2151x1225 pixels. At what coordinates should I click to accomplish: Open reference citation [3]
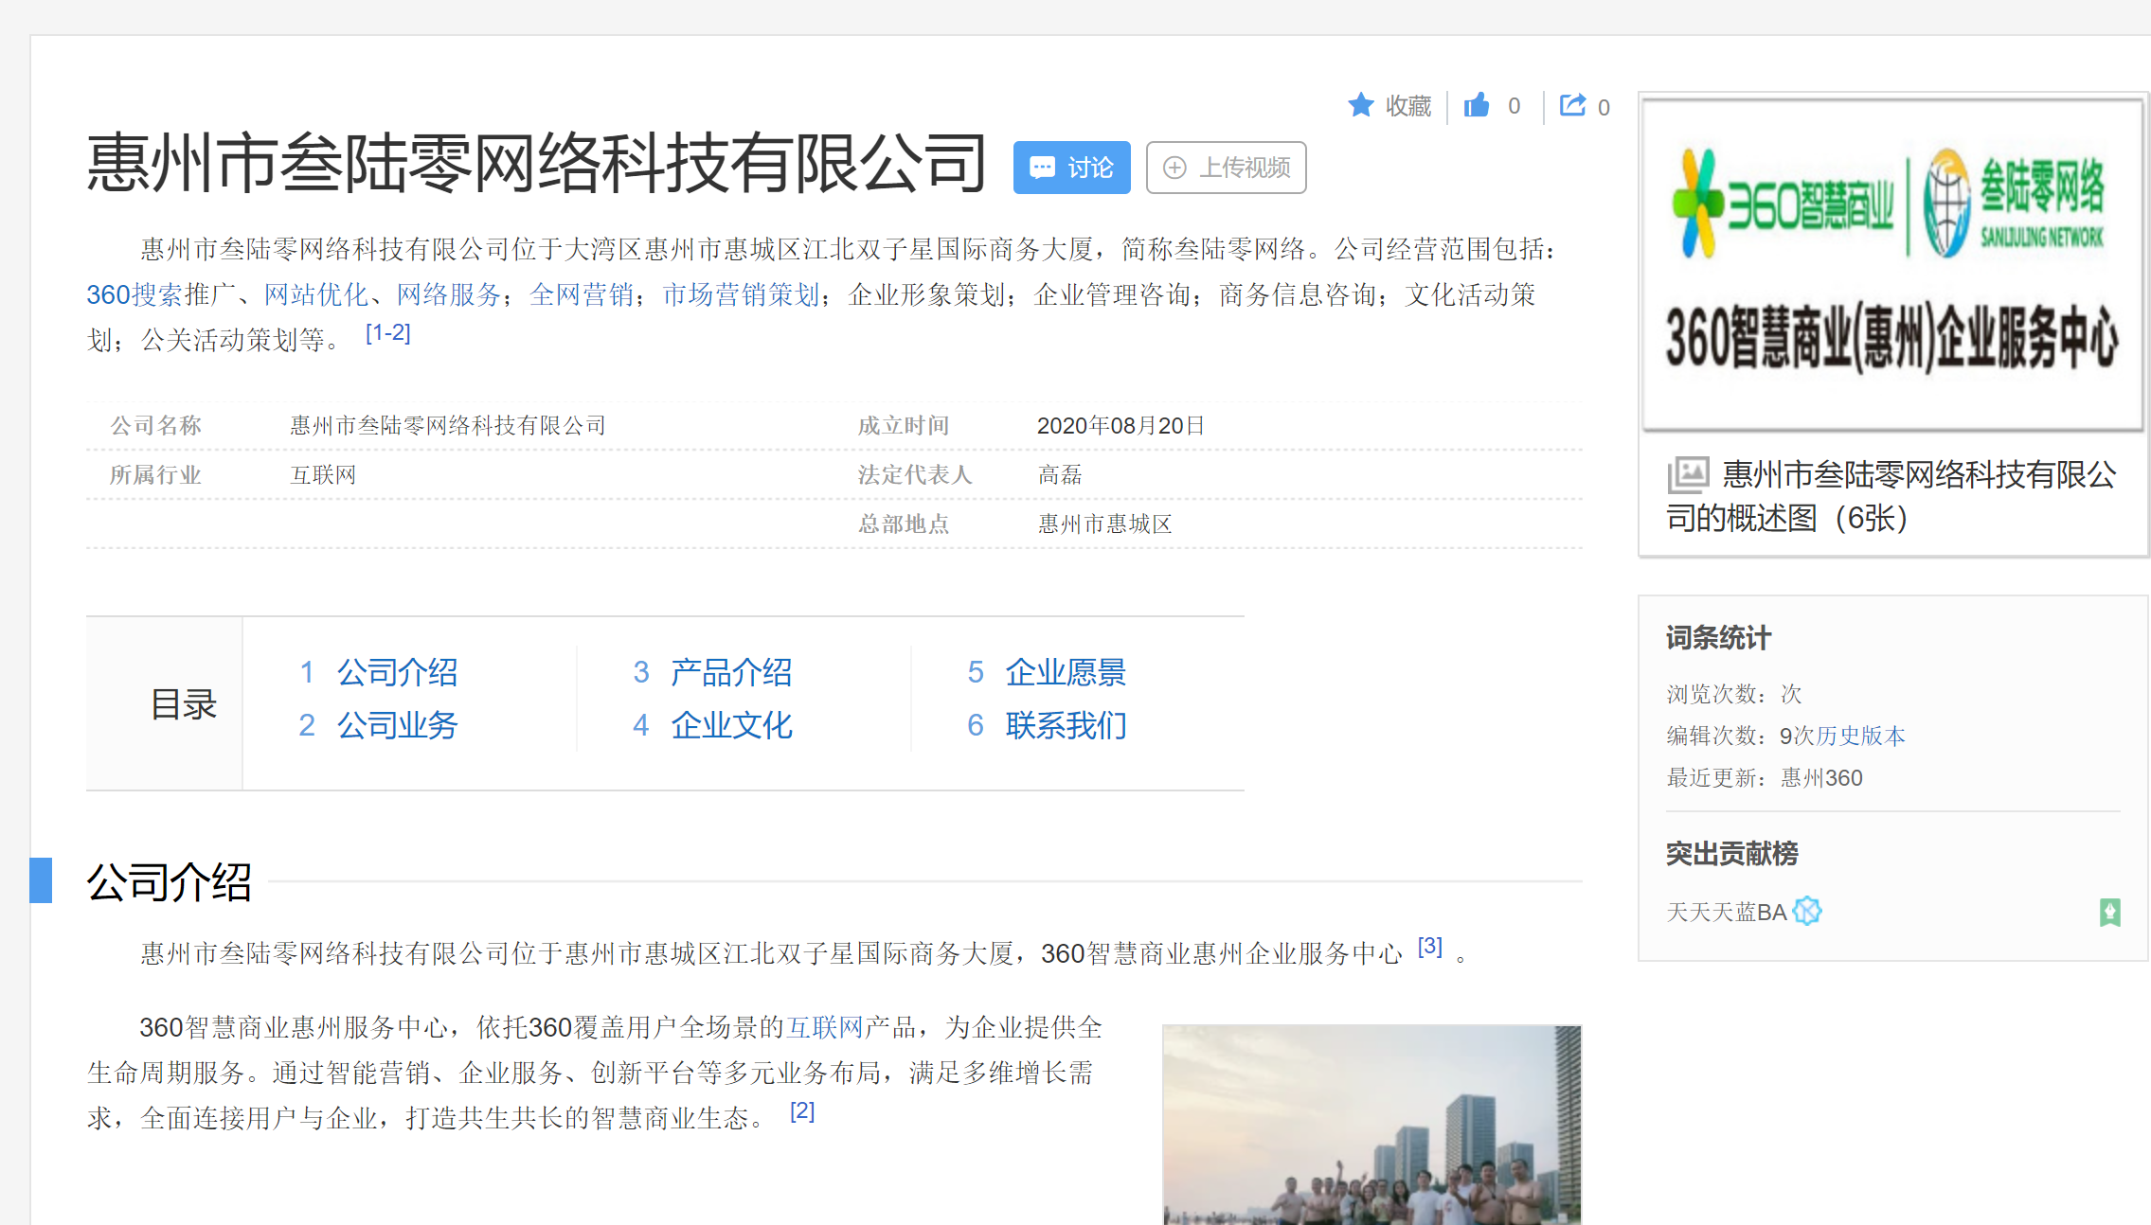(x=1430, y=947)
